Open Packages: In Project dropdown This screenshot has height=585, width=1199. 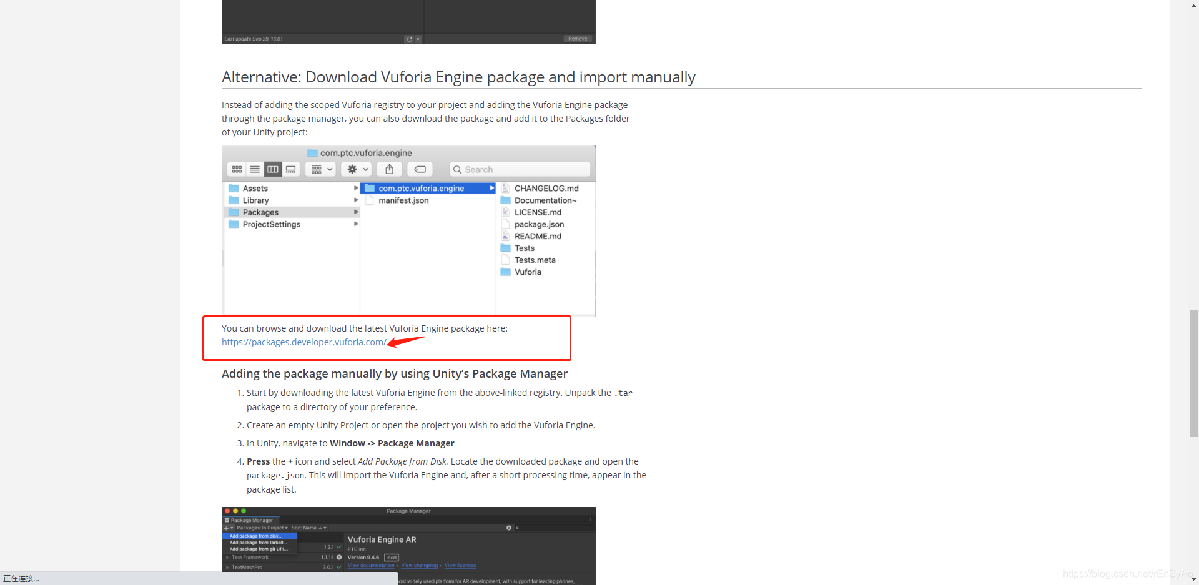(x=262, y=528)
